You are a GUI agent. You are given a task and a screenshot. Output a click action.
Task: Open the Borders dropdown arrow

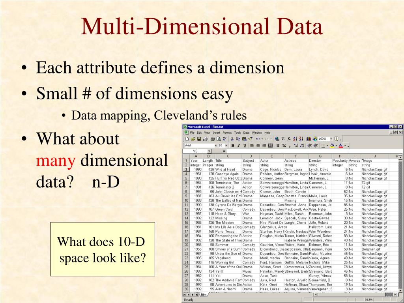(x=327, y=146)
